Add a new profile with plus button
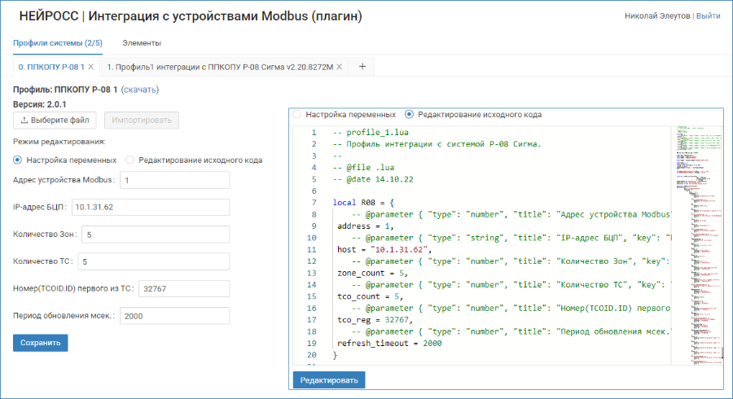The image size is (733, 399). pyautogui.click(x=362, y=67)
